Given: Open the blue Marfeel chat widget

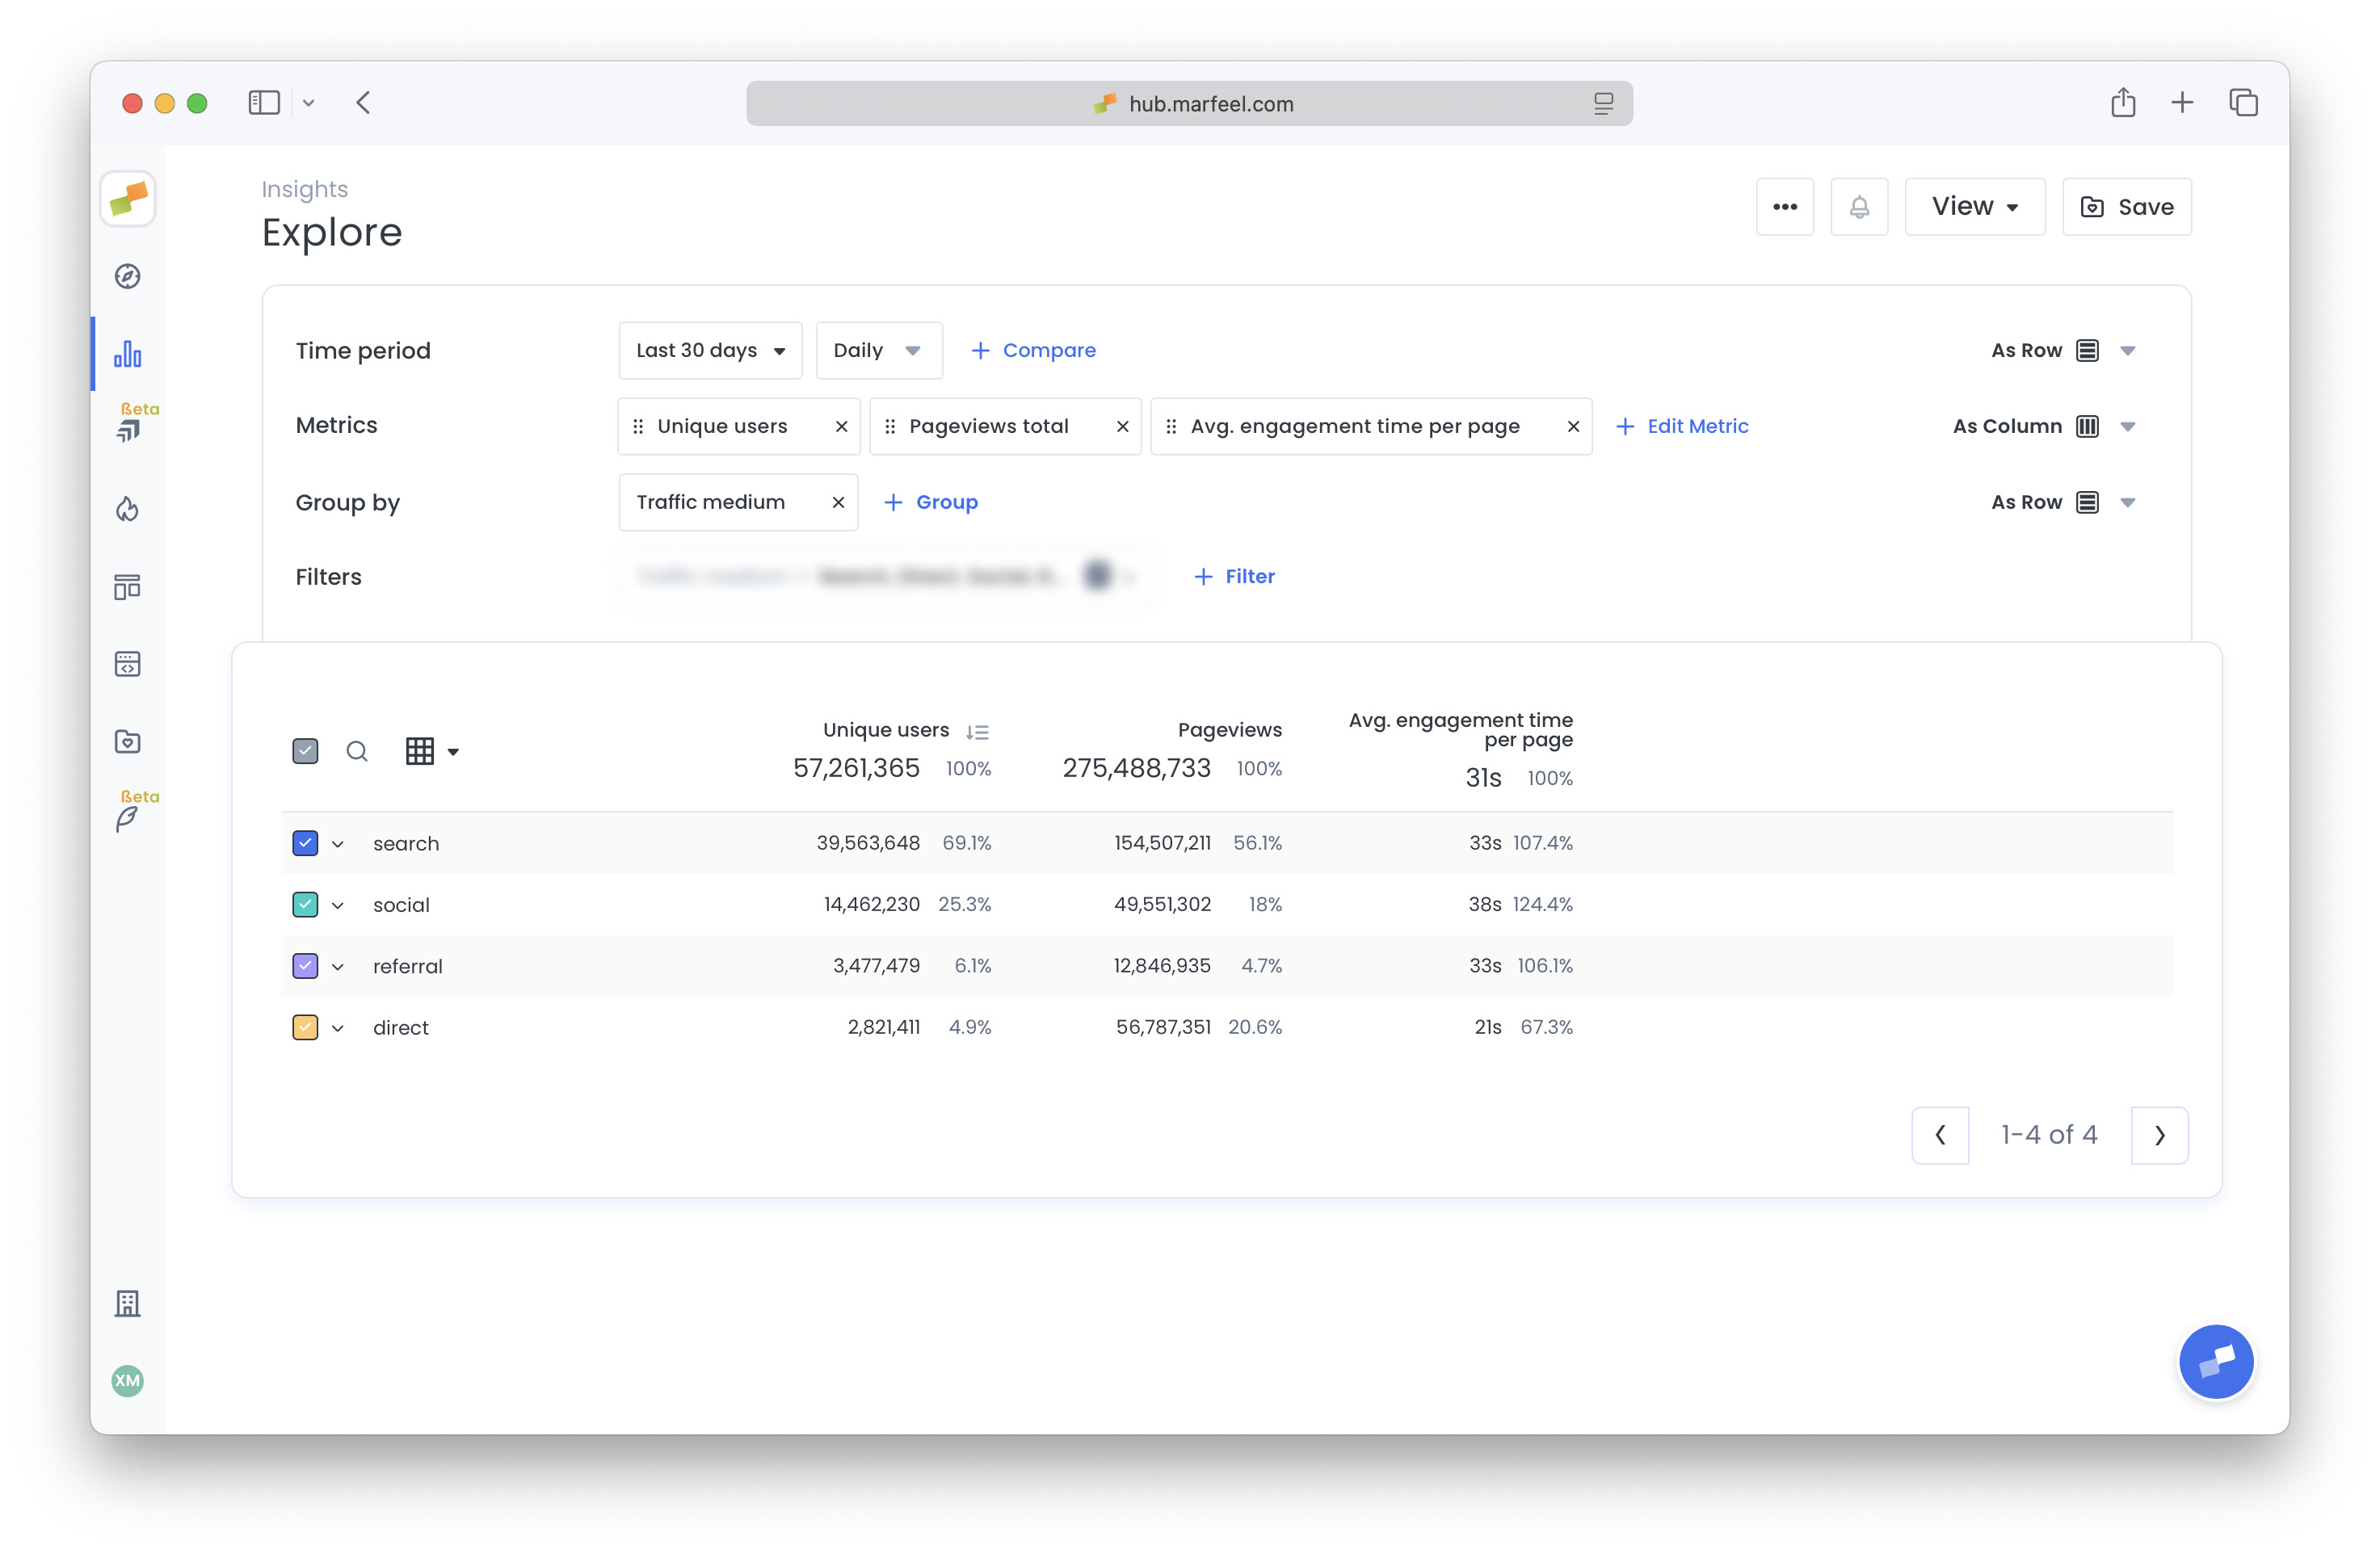Looking at the screenshot, I should [x=2215, y=1361].
